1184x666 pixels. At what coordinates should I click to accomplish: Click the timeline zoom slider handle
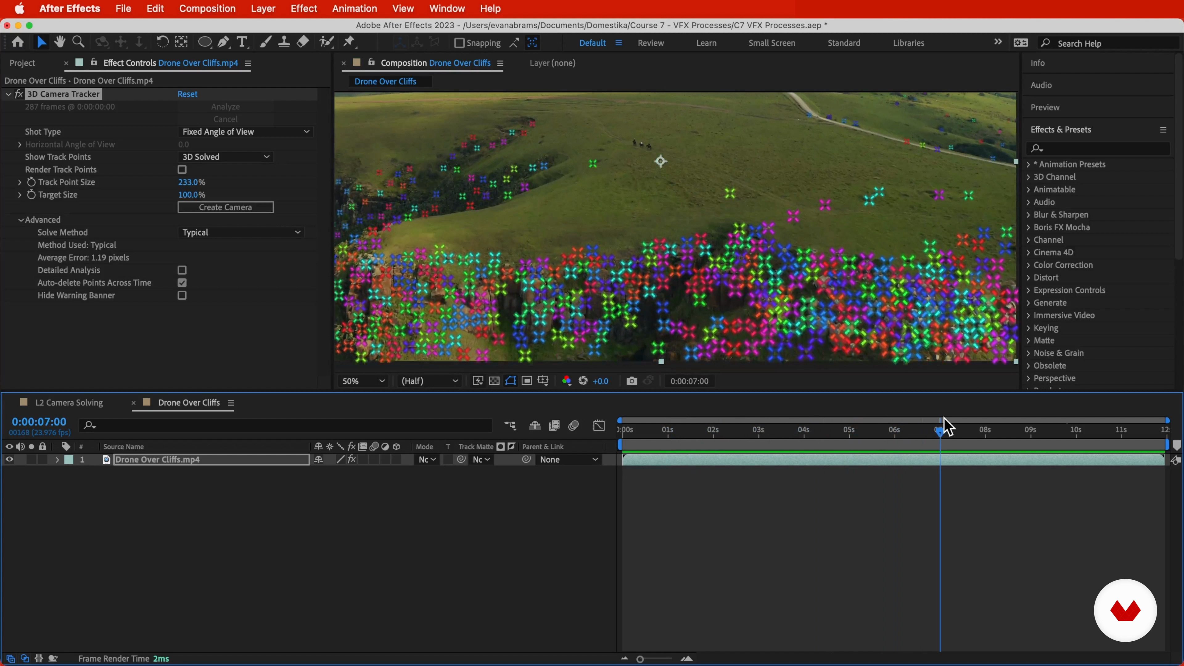click(640, 659)
